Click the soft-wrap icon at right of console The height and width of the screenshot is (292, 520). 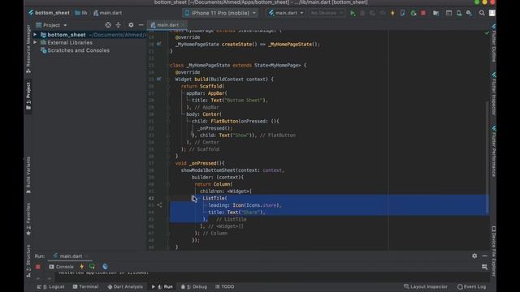click(x=484, y=267)
